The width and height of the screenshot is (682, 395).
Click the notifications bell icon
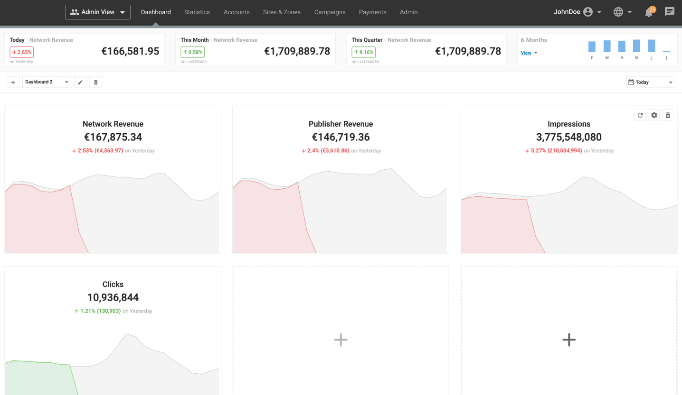point(649,12)
